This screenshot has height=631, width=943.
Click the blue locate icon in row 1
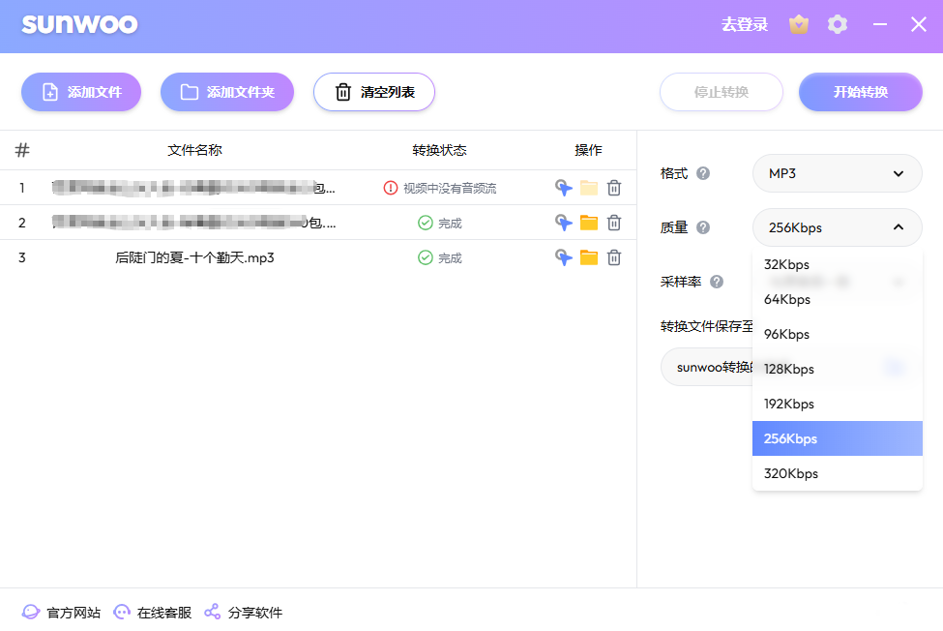tap(564, 188)
